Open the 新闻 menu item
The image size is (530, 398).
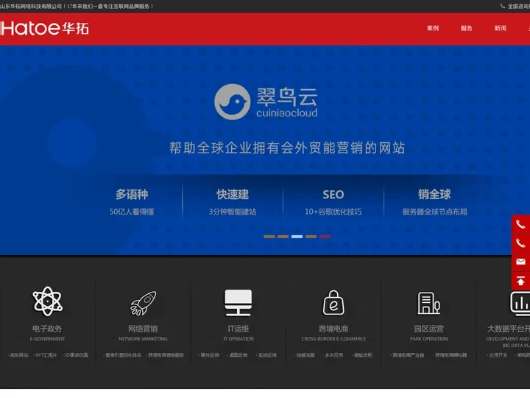pos(501,29)
